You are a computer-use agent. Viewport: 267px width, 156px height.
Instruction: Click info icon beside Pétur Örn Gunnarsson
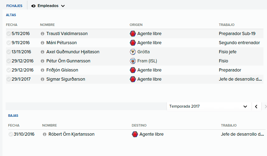tap(43, 61)
